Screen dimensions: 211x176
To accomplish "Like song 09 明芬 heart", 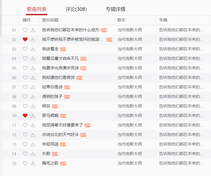I will 25,106.
